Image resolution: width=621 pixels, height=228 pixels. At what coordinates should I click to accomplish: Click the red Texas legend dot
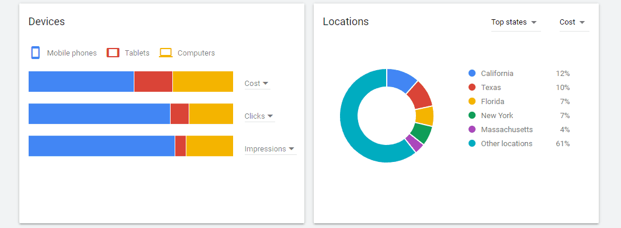(x=471, y=87)
